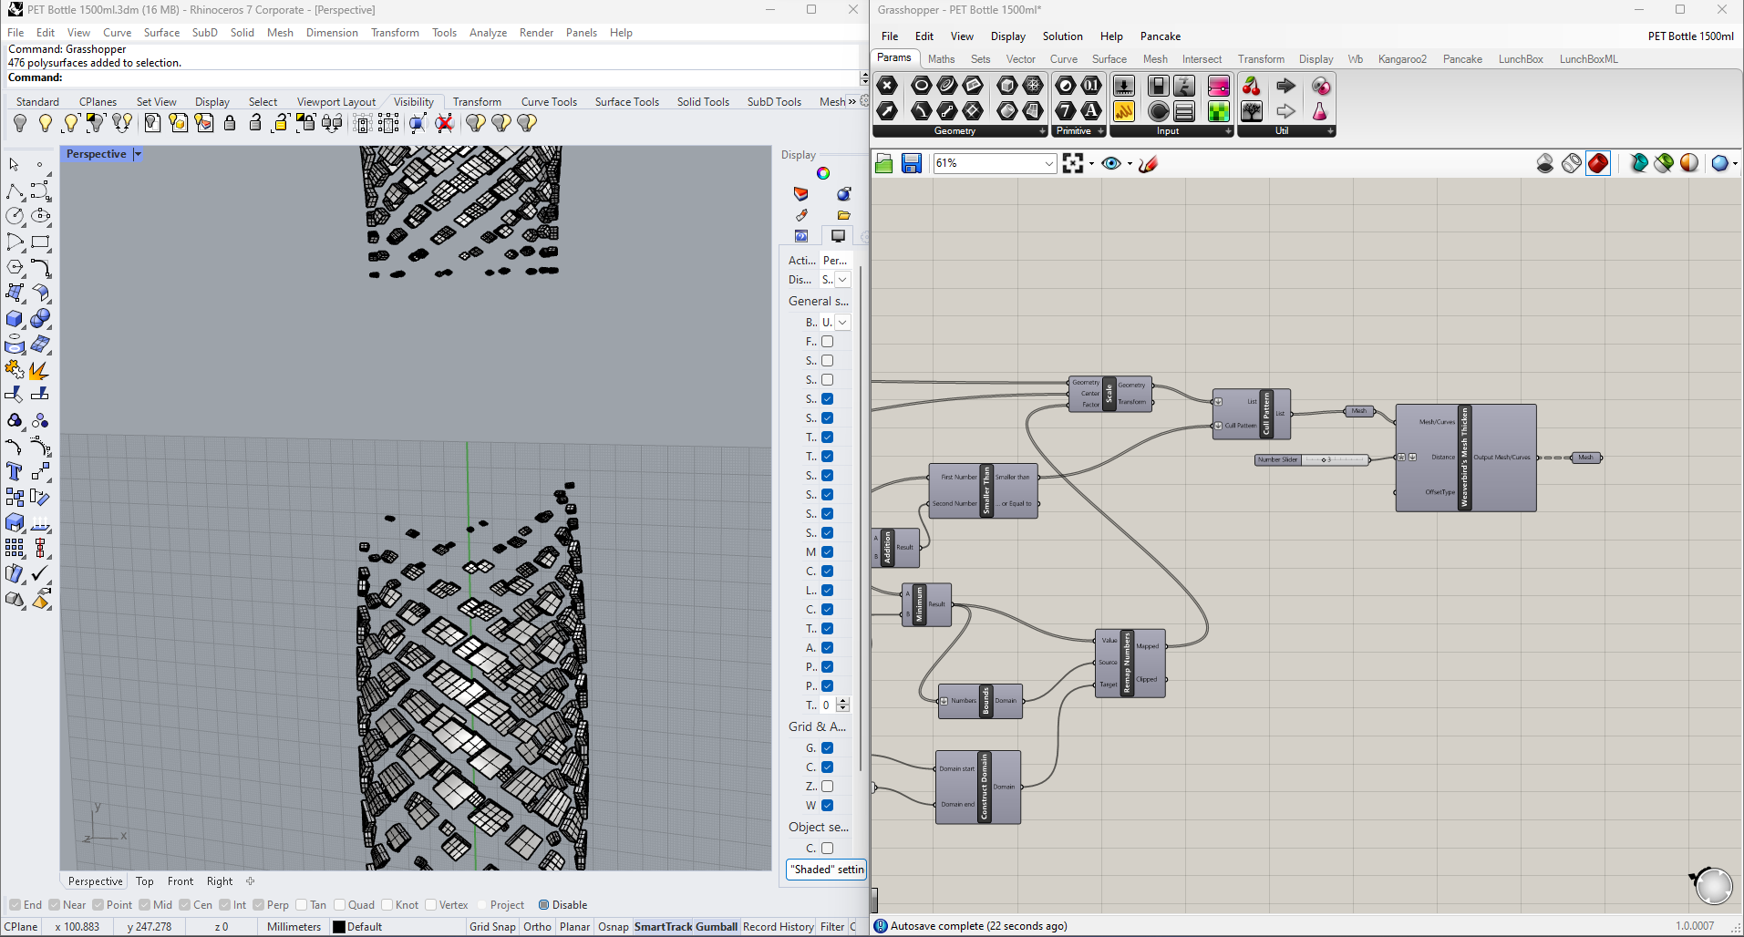
Task: Open the Perspective viewport dropdown arrow
Action: click(138, 154)
